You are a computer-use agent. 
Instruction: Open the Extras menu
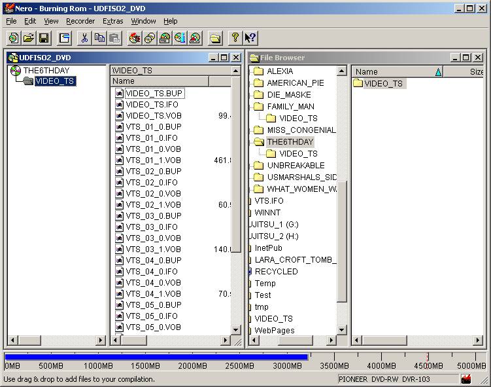coord(112,21)
